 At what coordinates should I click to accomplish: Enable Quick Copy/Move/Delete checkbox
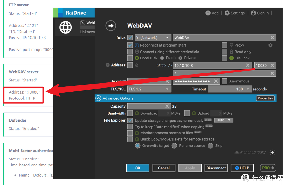click(x=130, y=139)
